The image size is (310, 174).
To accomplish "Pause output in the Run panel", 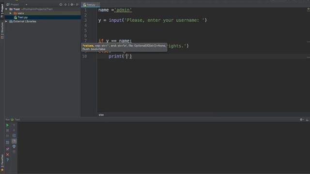I will 7,136.
